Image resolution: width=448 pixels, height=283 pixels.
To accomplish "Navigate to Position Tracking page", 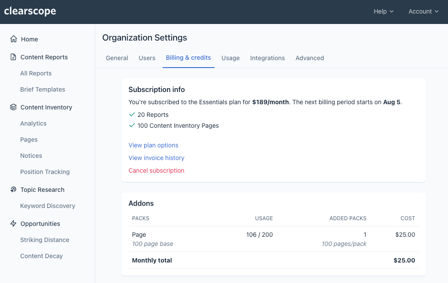I will click(45, 172).
